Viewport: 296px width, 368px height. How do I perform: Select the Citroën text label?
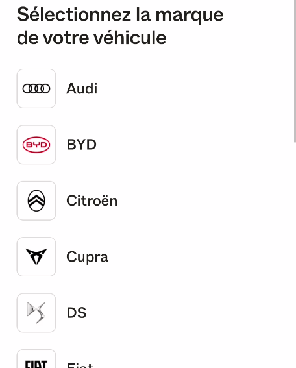tap(92, 201)
